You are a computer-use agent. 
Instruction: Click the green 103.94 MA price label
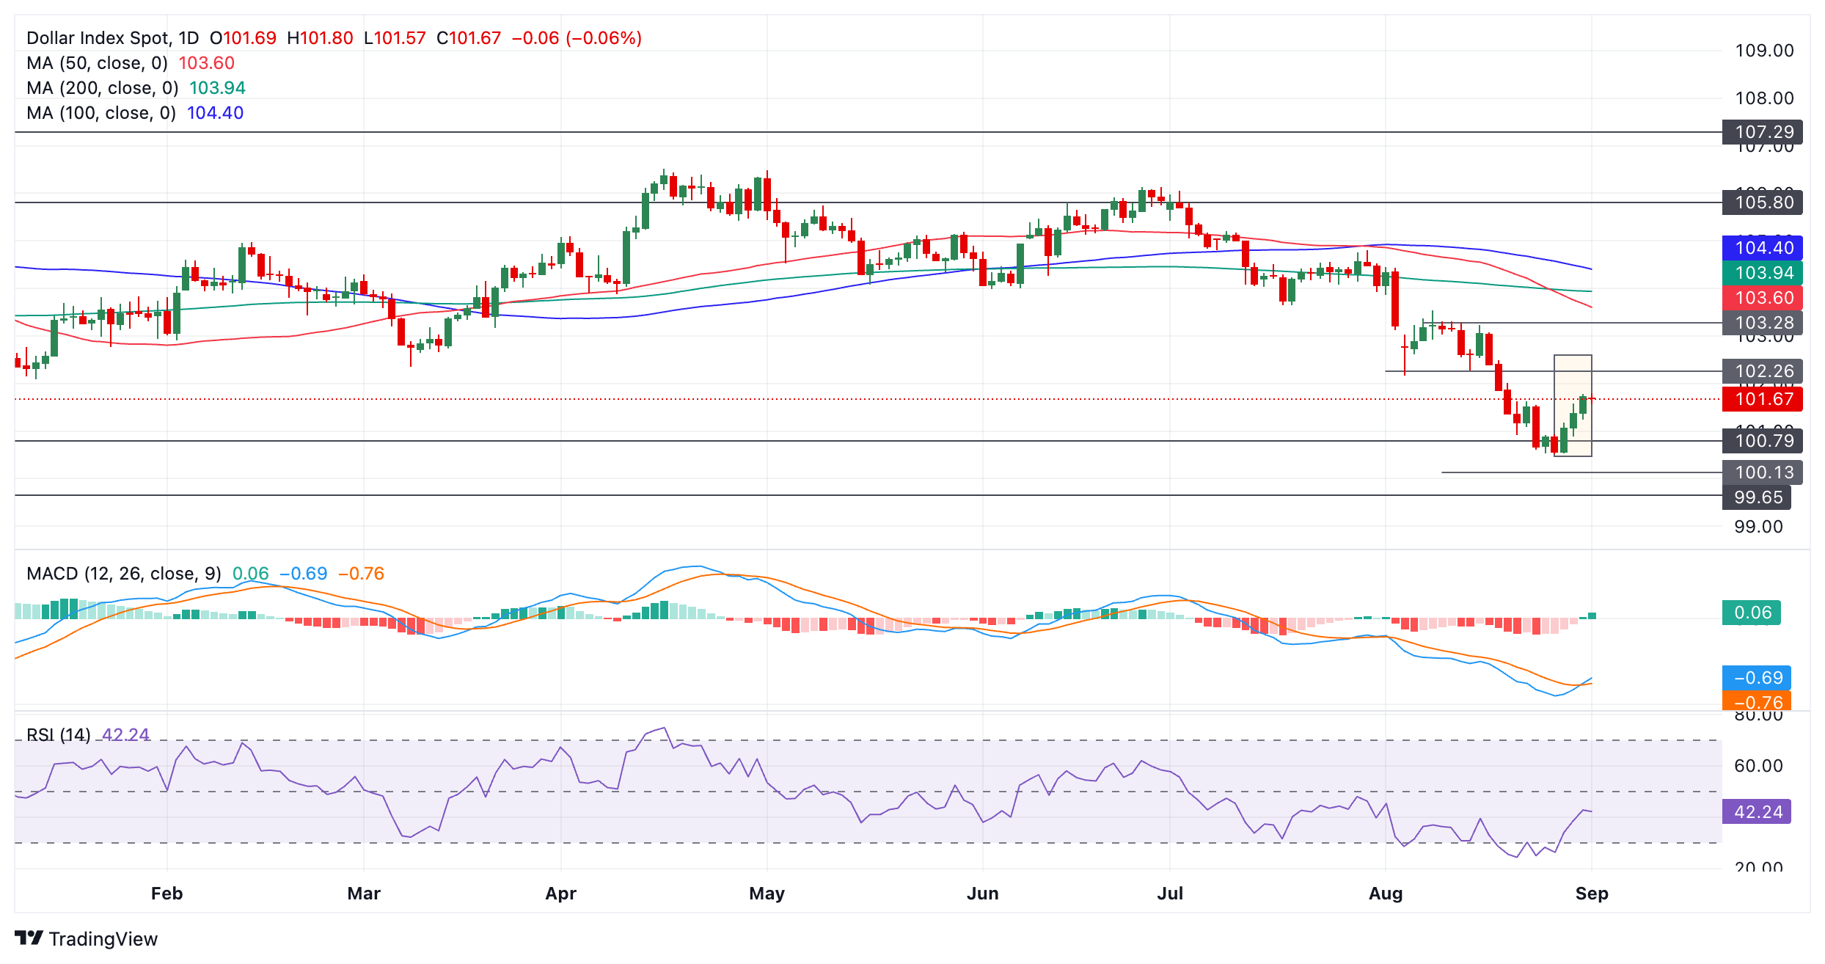(1763, 273)
